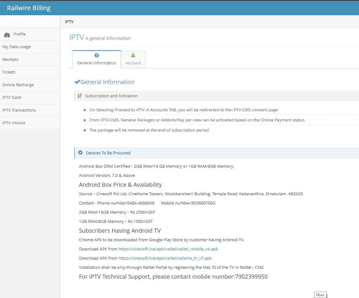359x298 pixels.
Task: Click the phone number 0484-4066659 text
Action: pos(140,203)
